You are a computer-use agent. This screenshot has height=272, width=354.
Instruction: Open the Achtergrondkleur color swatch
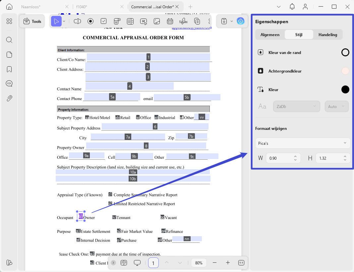pyautogui.click(x=345, y=71)
